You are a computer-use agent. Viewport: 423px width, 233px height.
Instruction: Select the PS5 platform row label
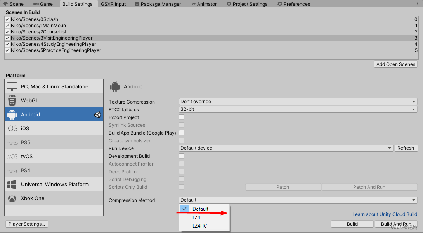pyautogui.click(x=26, y=143)
